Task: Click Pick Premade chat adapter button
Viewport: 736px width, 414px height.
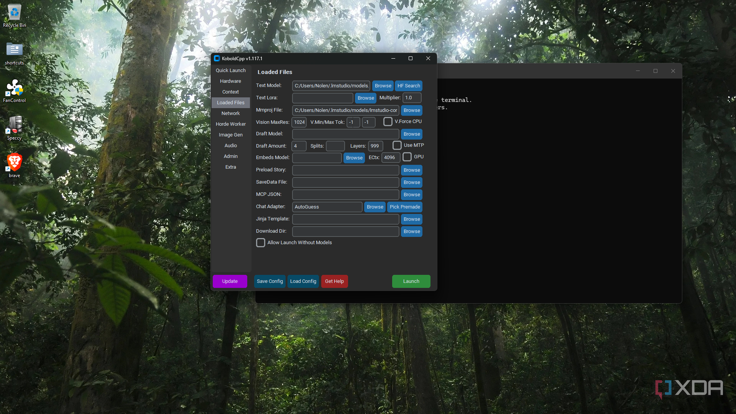Action: pyautogui.click(x=405, y=207)
